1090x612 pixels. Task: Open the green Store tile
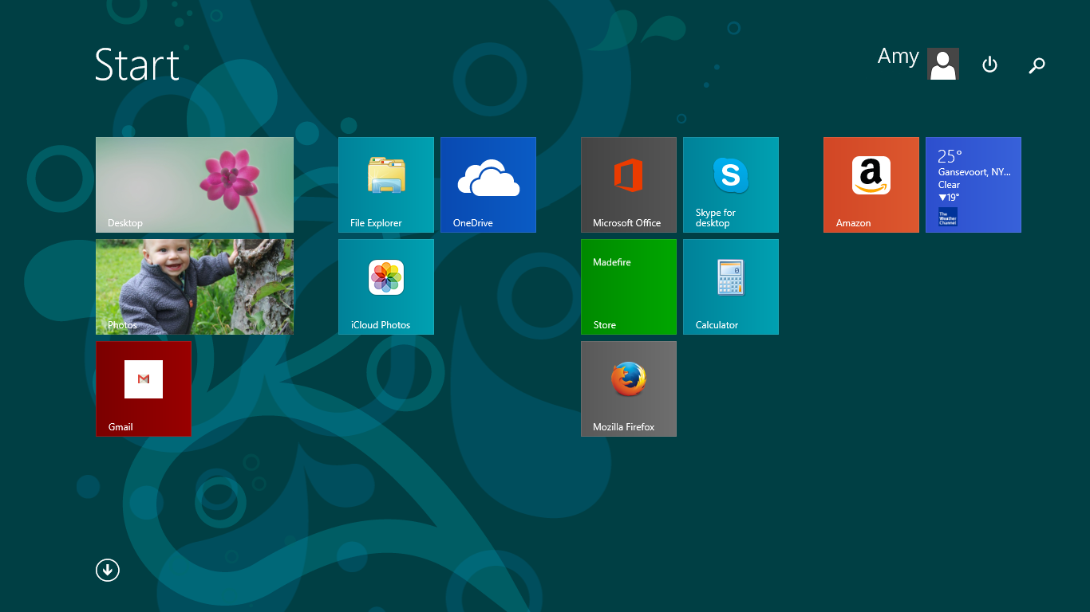click(x=629, y=287)
